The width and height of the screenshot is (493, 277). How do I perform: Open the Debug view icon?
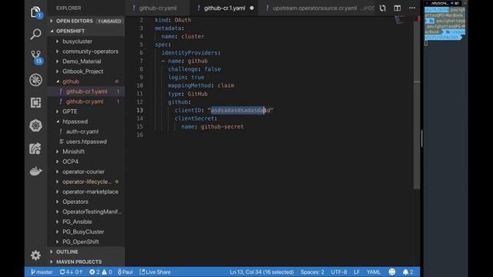pos(35,80)
